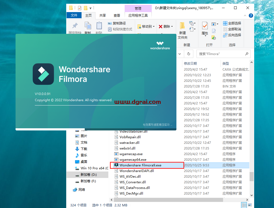Open the 应用程序工具 tab
This screenshot has height=208, width=274.
[x=138, y=15]
